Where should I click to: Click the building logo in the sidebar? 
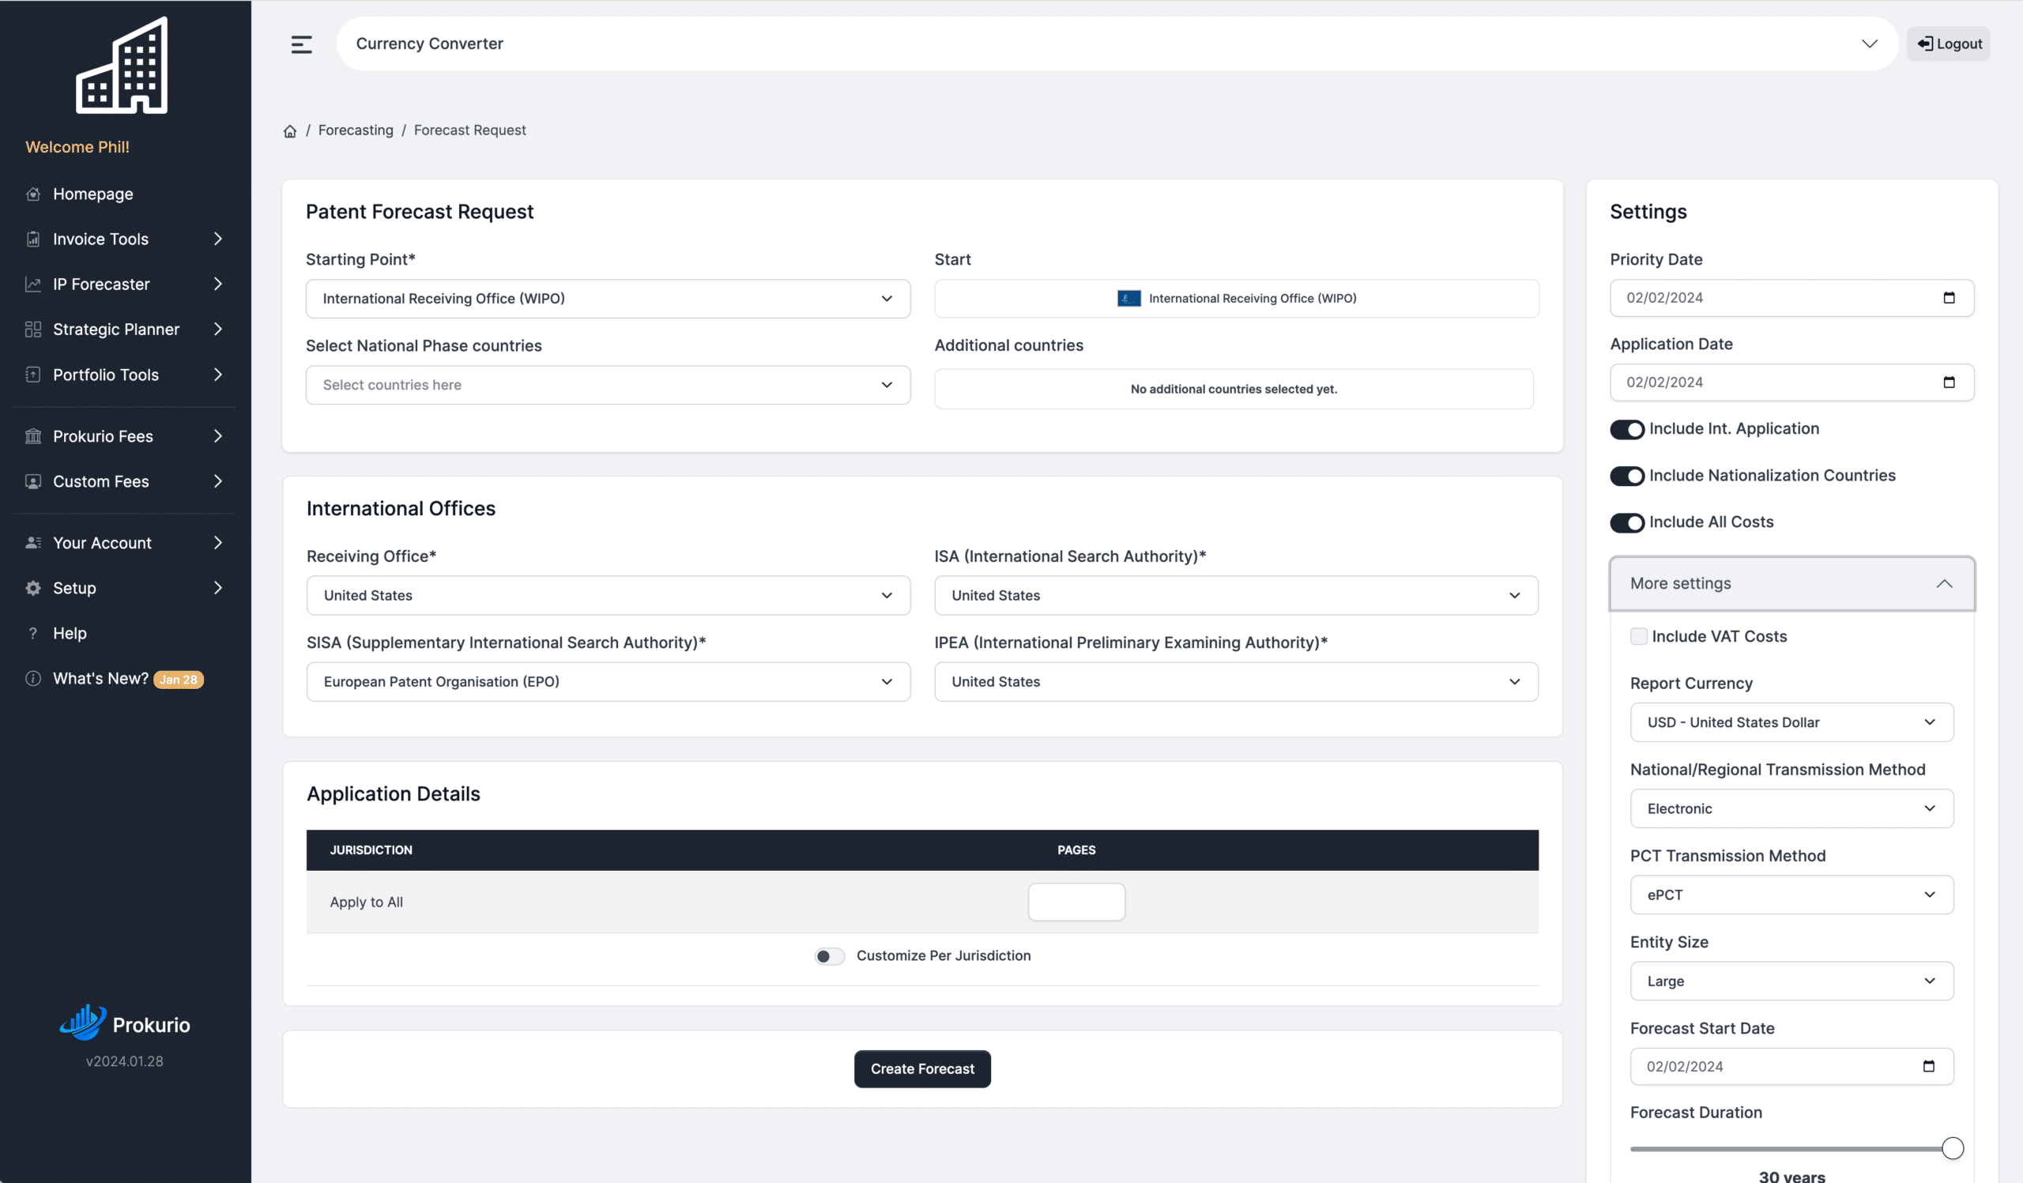click(121, 66)
